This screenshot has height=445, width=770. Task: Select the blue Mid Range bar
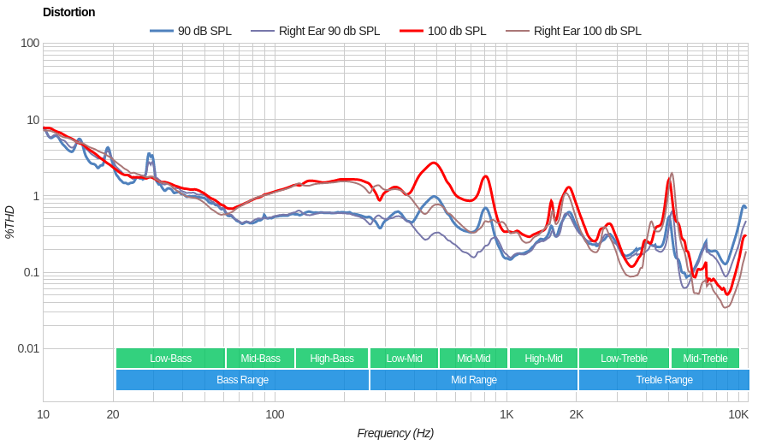[473, 380]
